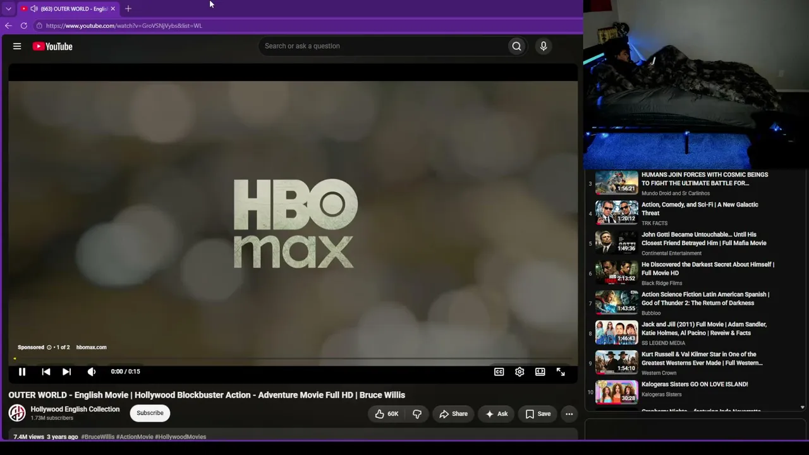This screenshot has height=455, width=809.
Task: Open the God of Thunder 2 thumbnail
Action: [617, 303]
